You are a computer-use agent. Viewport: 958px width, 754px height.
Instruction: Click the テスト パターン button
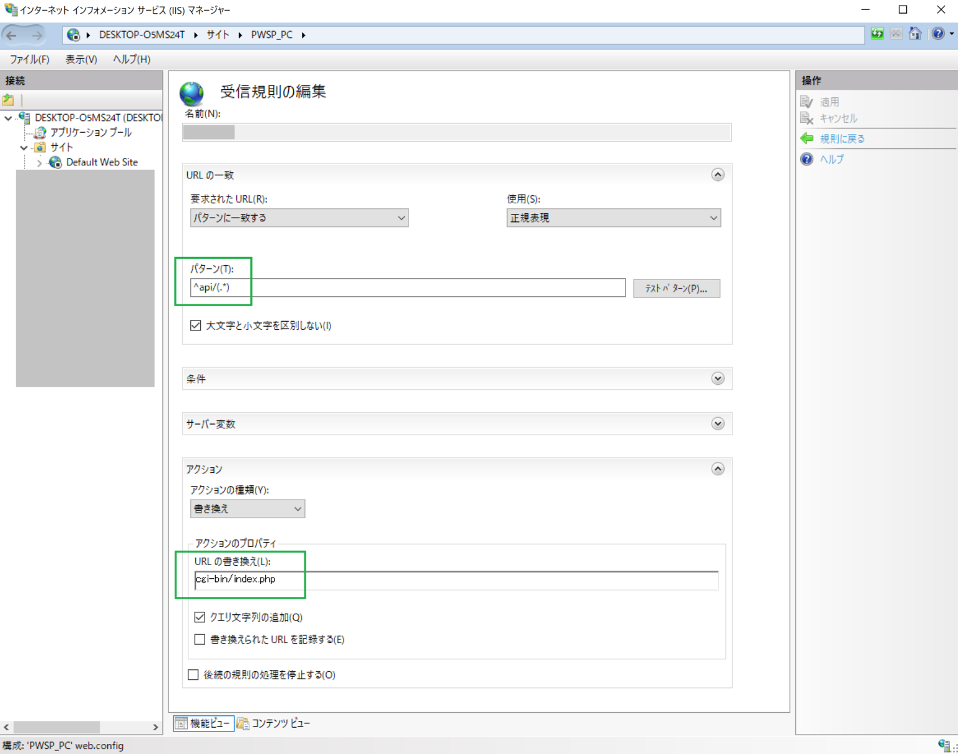click(676, 288)
